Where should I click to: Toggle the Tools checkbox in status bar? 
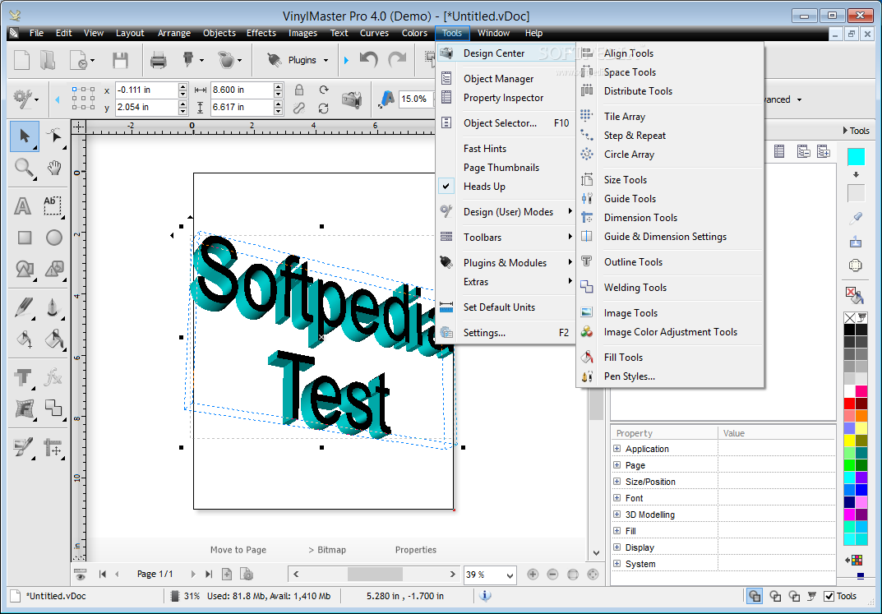tap(829, 596)
